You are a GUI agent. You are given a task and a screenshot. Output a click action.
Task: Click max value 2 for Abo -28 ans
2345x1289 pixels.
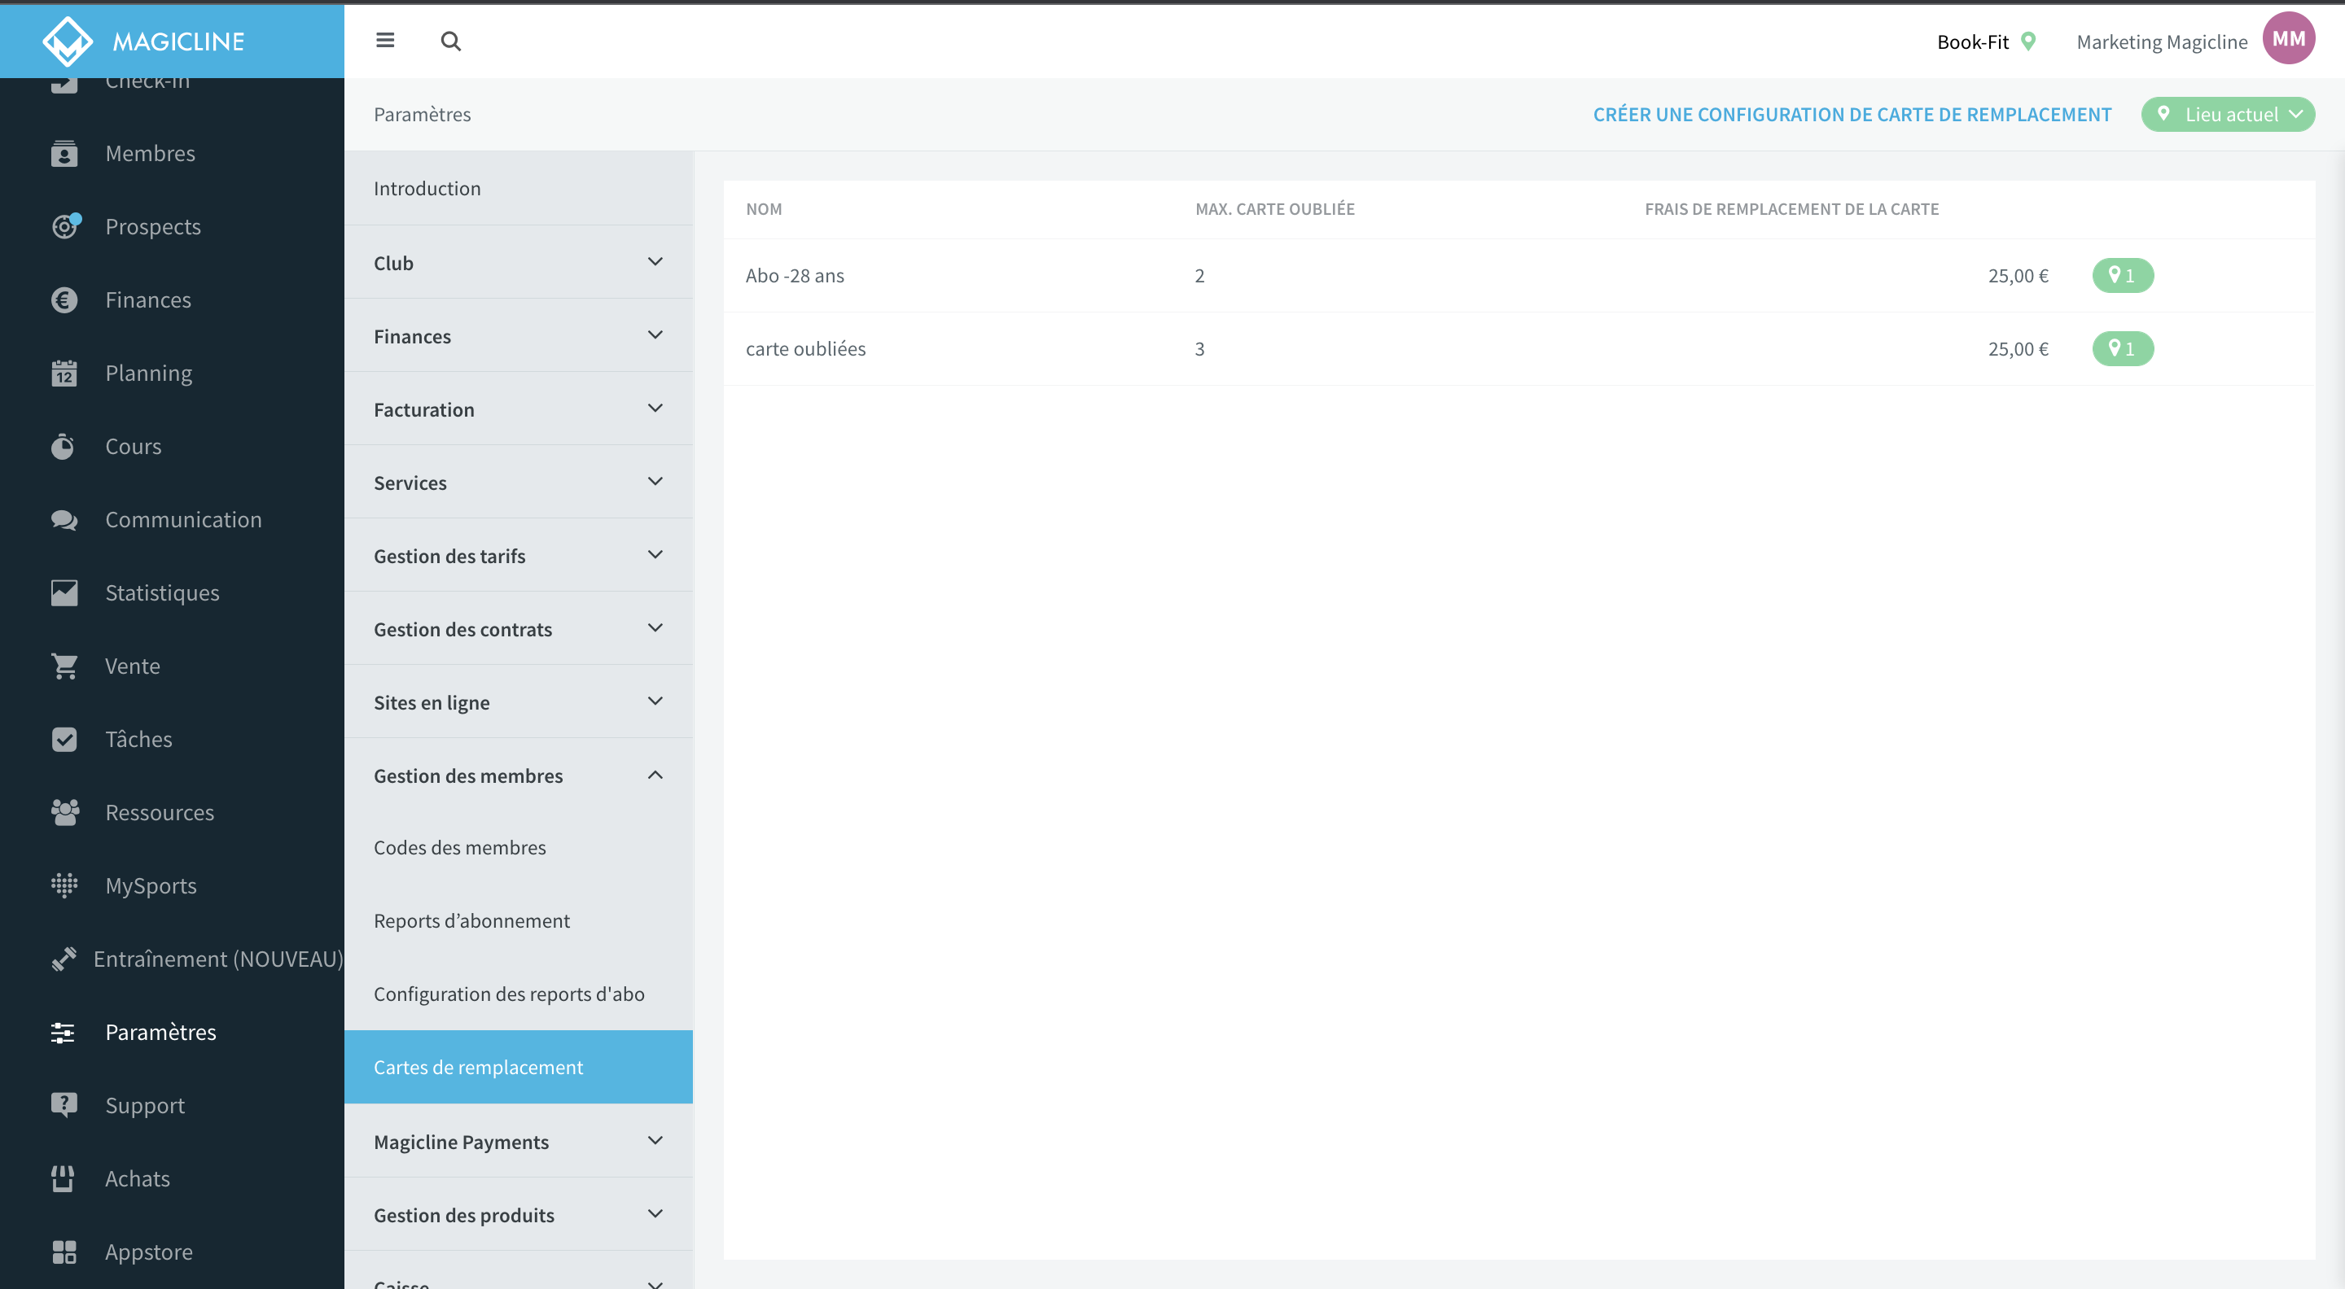tap(1200, 276)
